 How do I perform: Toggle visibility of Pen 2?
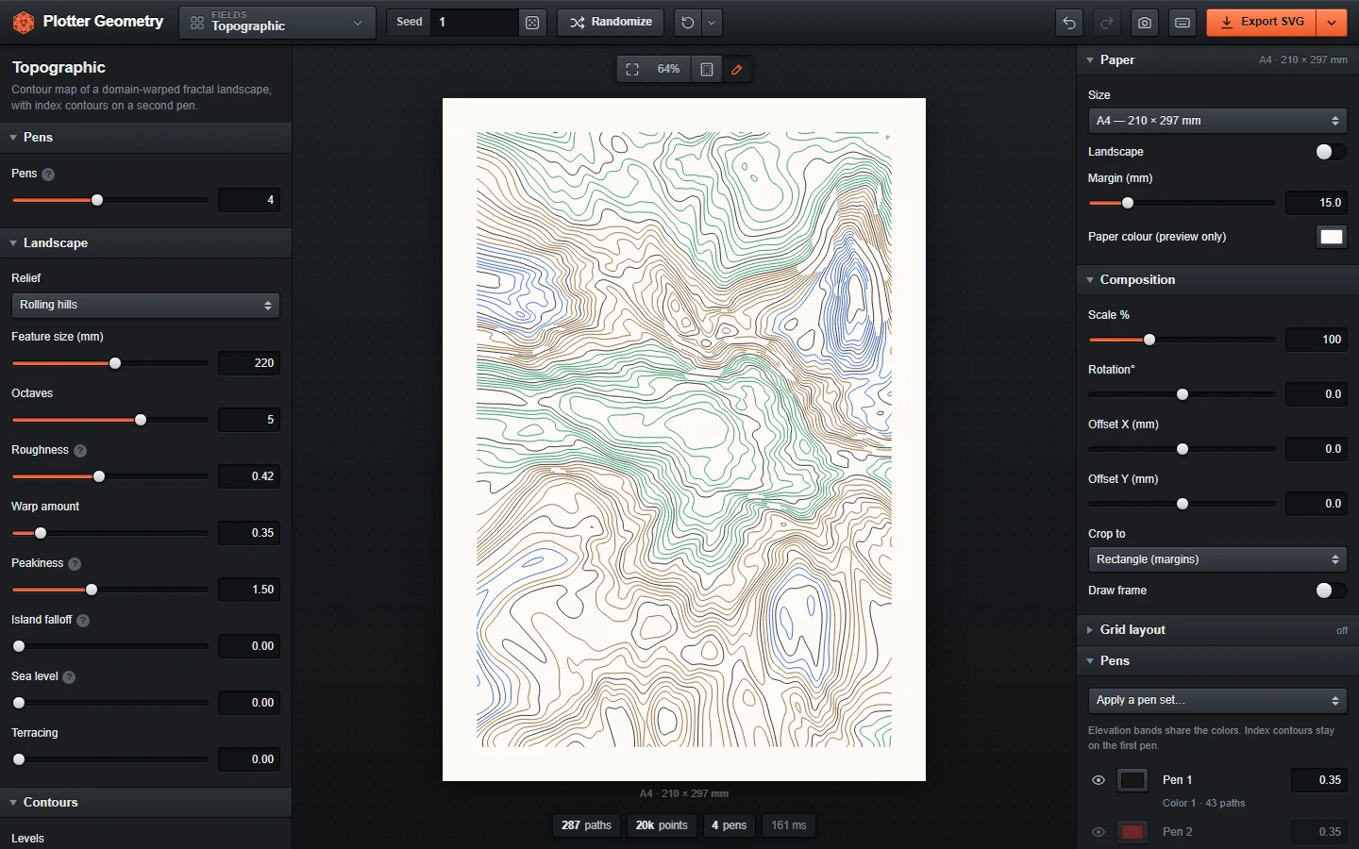(1099, 832)
